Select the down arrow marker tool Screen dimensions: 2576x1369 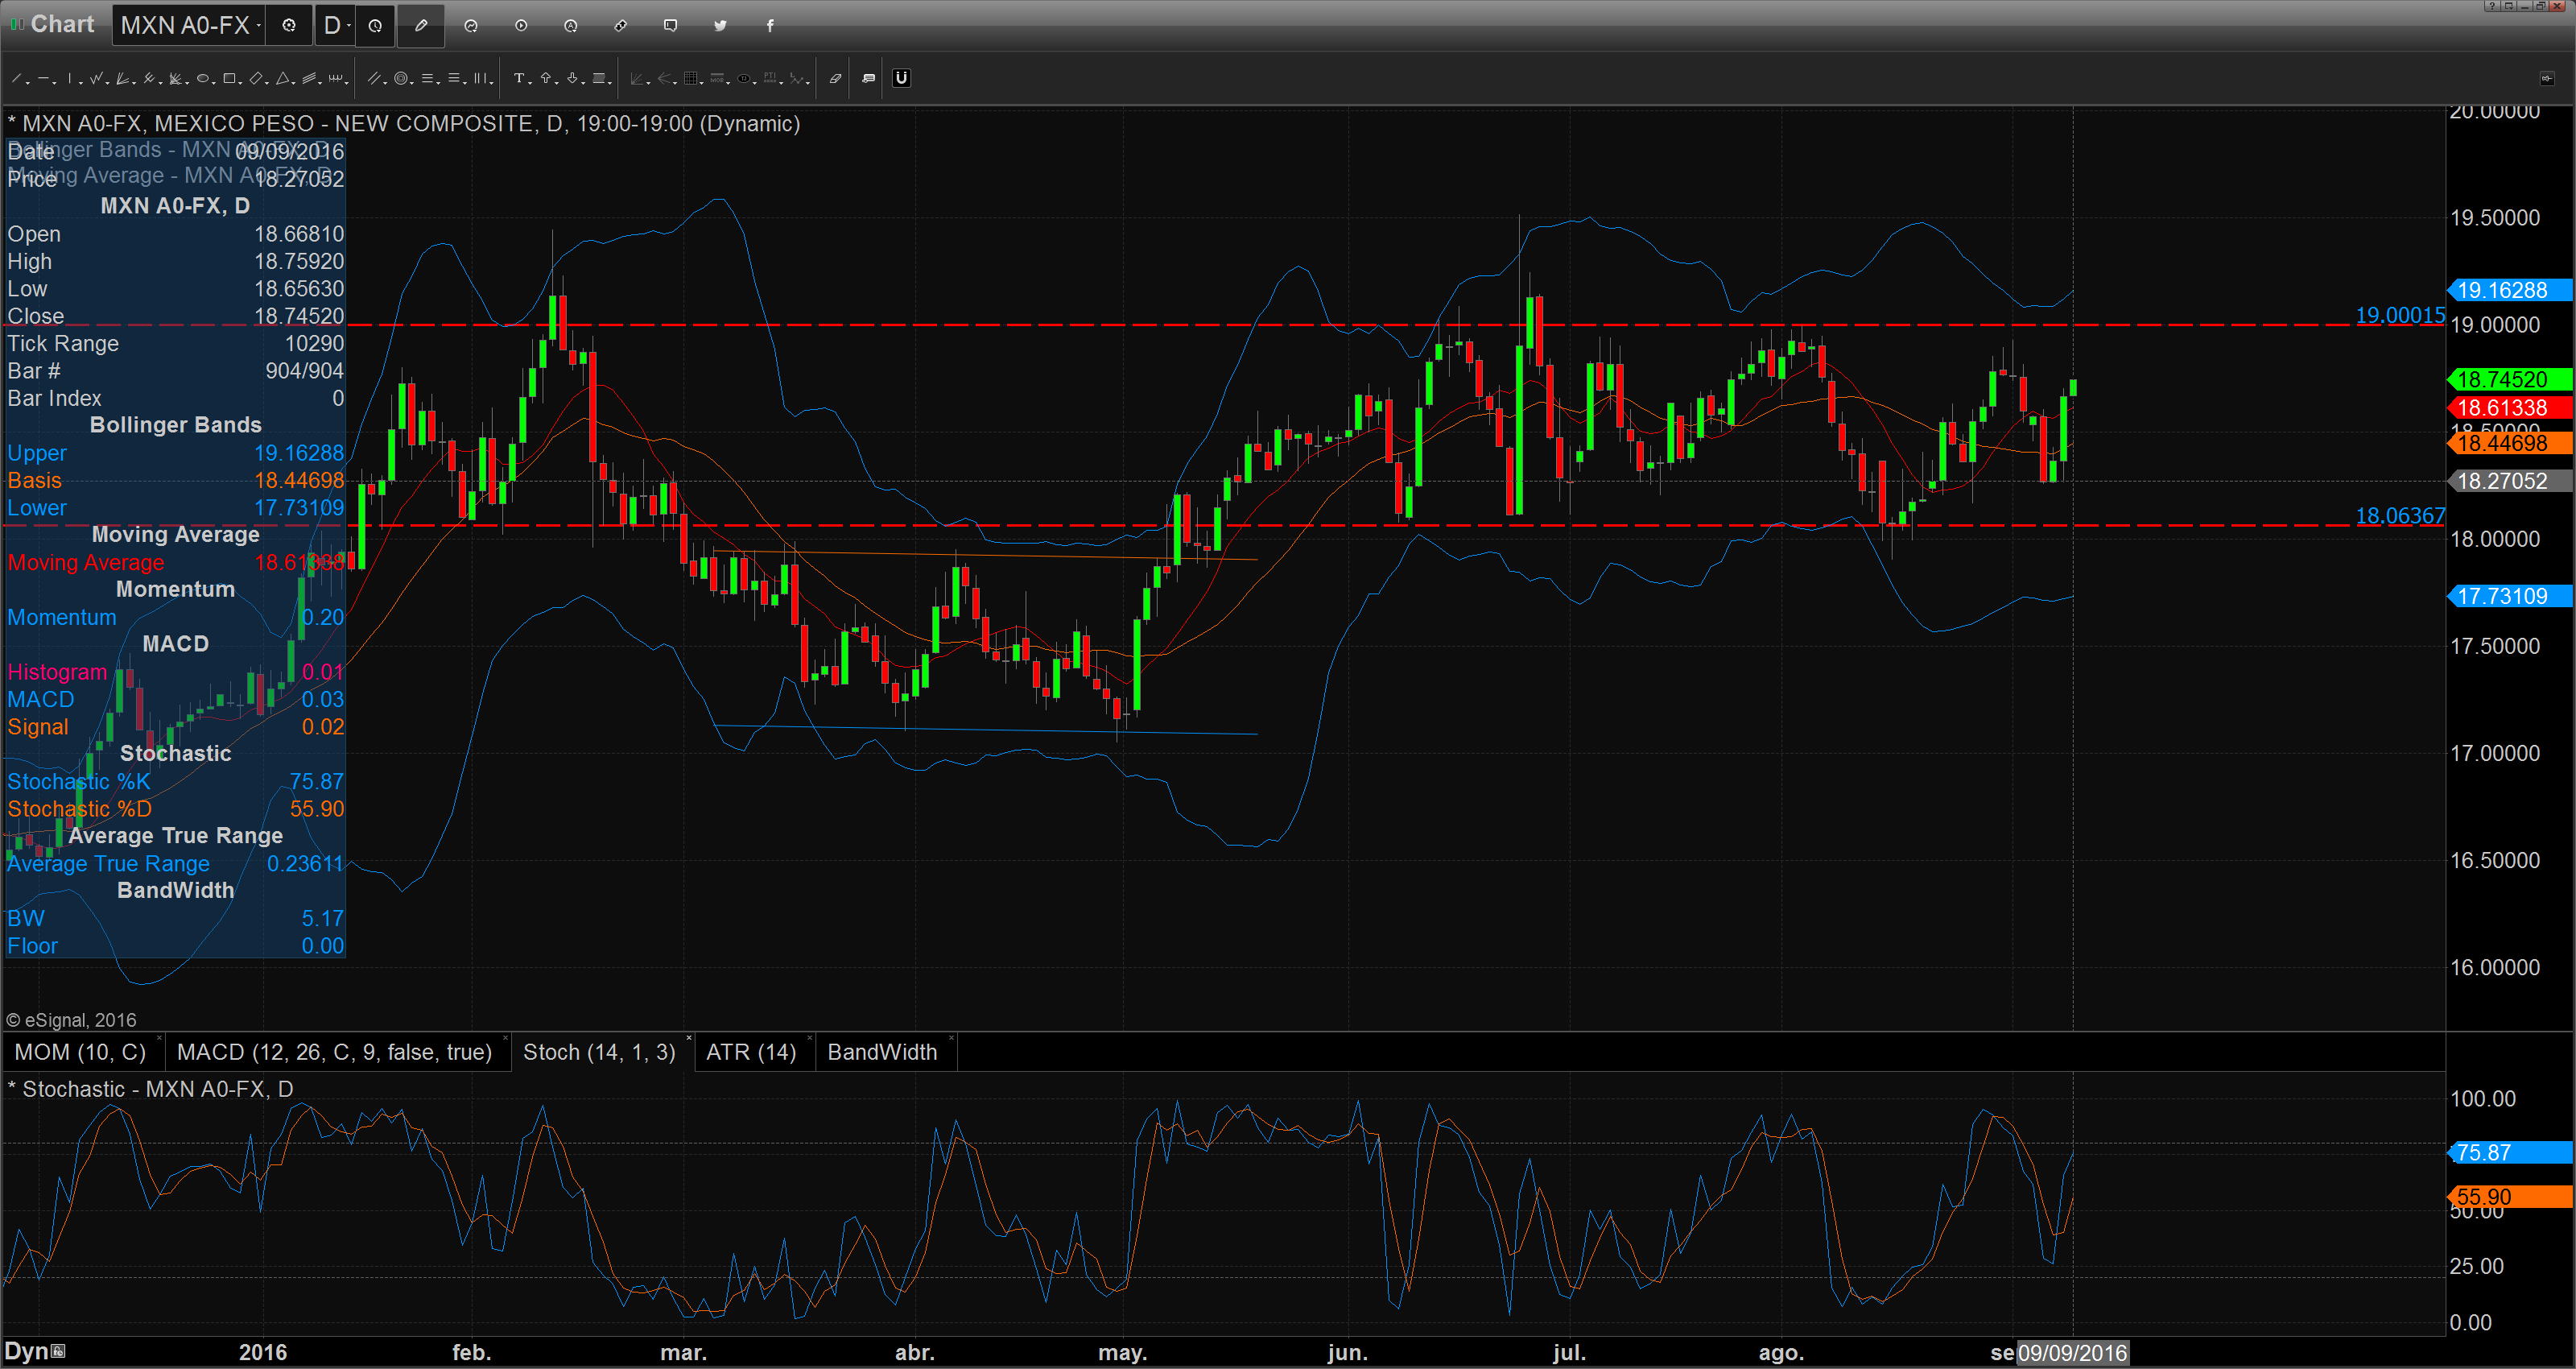573,78
